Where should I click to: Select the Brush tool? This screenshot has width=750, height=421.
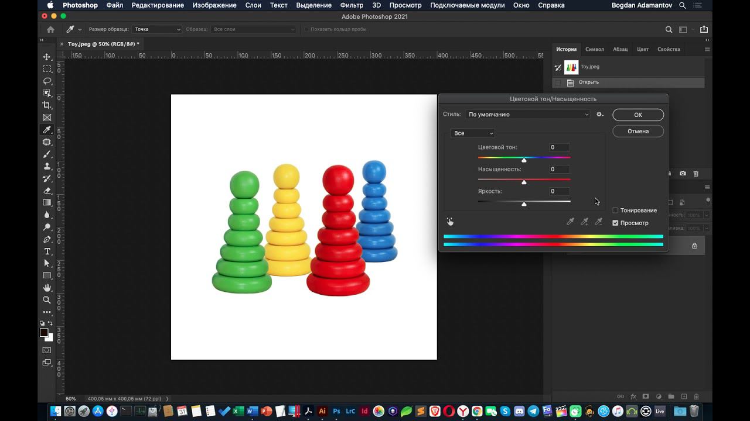tap(47, 154)
